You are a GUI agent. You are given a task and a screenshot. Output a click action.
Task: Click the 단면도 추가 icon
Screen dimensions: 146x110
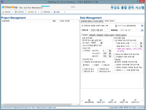click(101, 100)
